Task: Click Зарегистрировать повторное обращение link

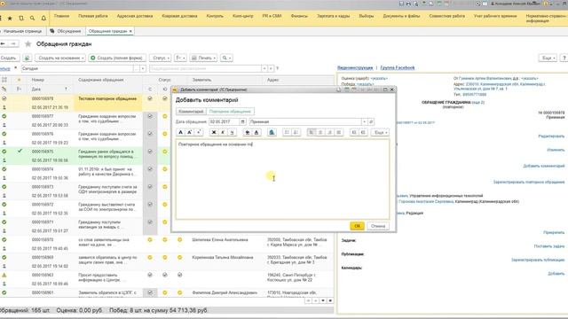Action: tap(529, 182)
